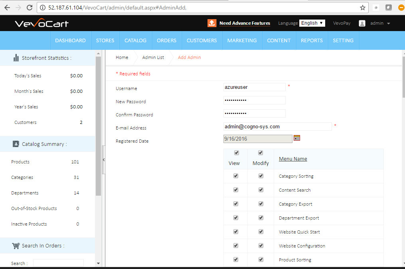The image size is (405, 269).
Task: Uncheck the Modify checkbox for Content Search
Action: [x=261, y=190]
